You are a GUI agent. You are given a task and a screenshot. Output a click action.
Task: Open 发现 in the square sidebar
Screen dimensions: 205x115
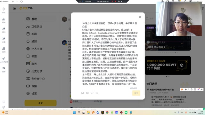coord(41,19)
